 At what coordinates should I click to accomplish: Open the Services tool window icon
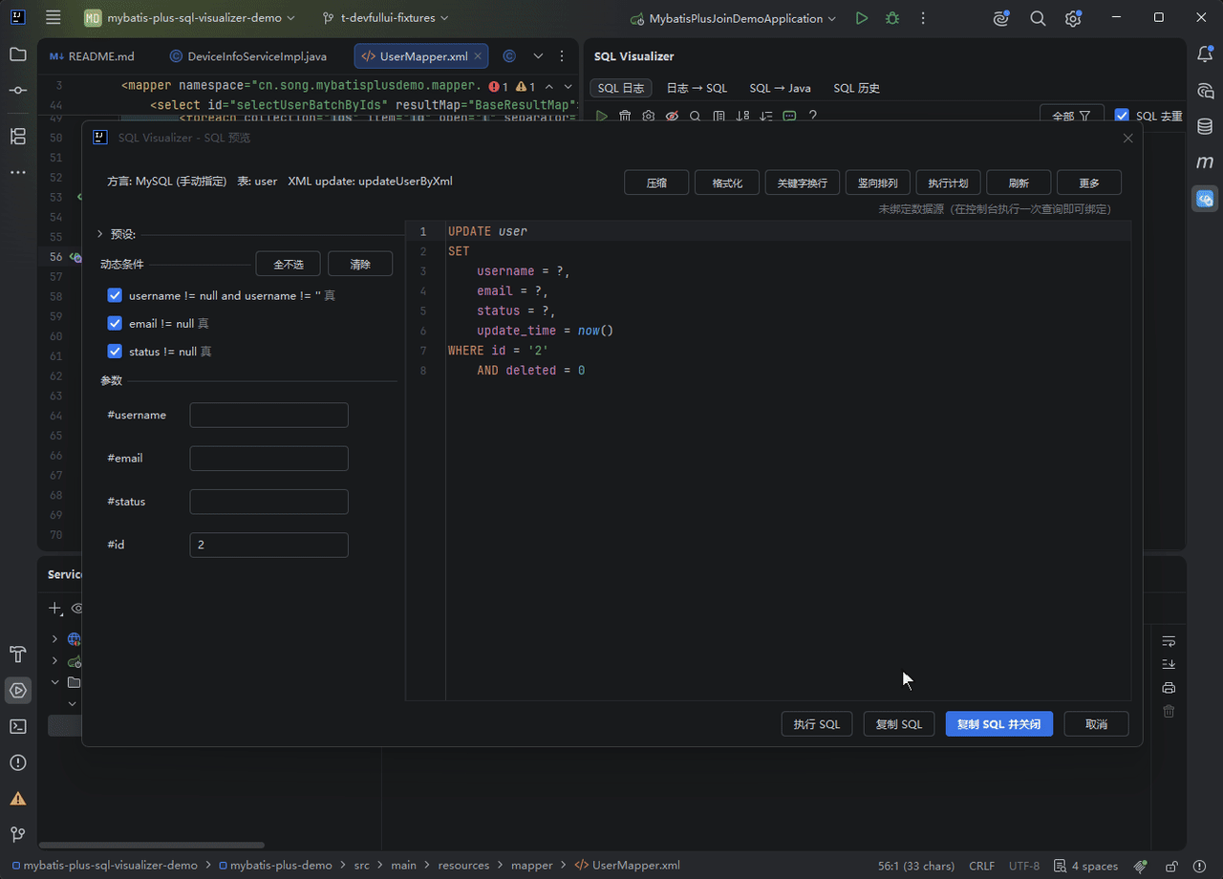18,690
